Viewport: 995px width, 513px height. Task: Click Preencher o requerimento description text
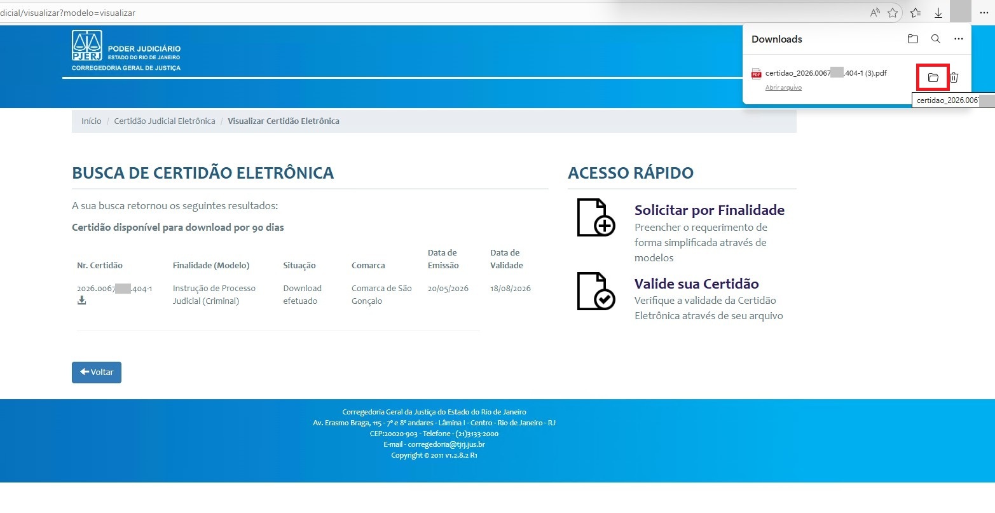point(701,242)
